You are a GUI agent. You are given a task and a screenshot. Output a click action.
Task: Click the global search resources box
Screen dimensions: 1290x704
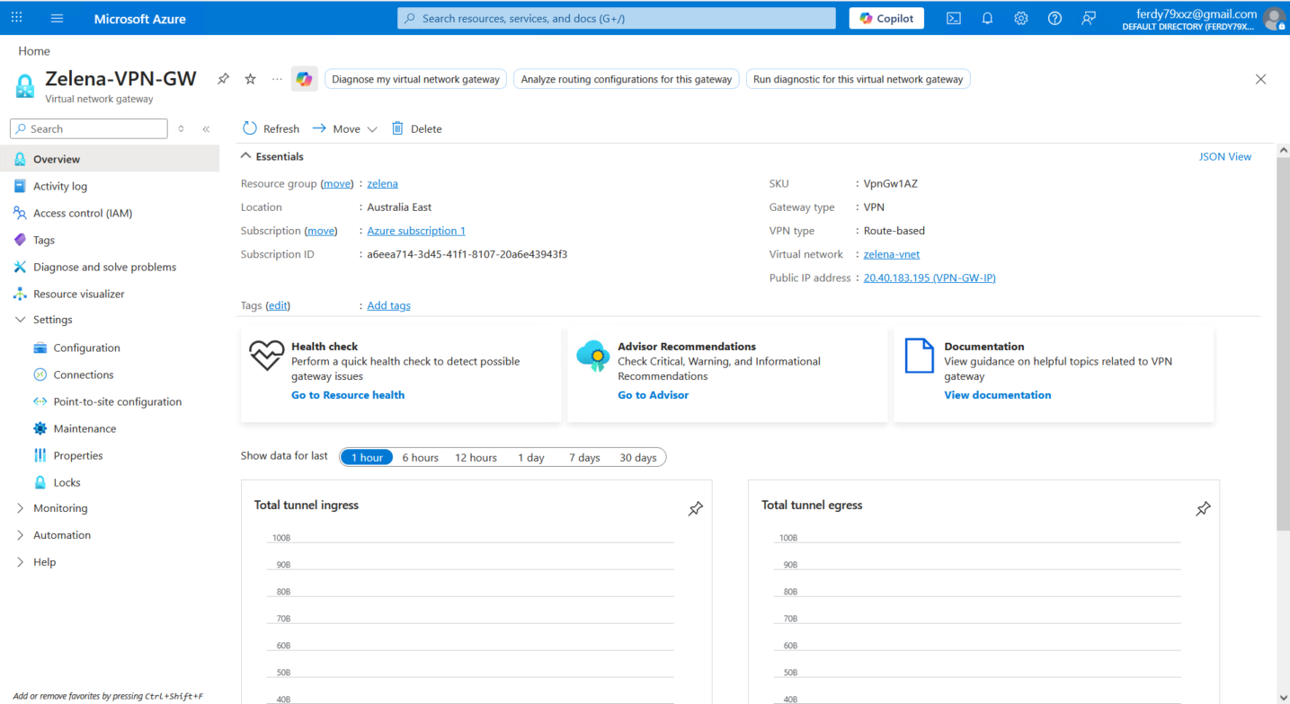coord(616,18)
